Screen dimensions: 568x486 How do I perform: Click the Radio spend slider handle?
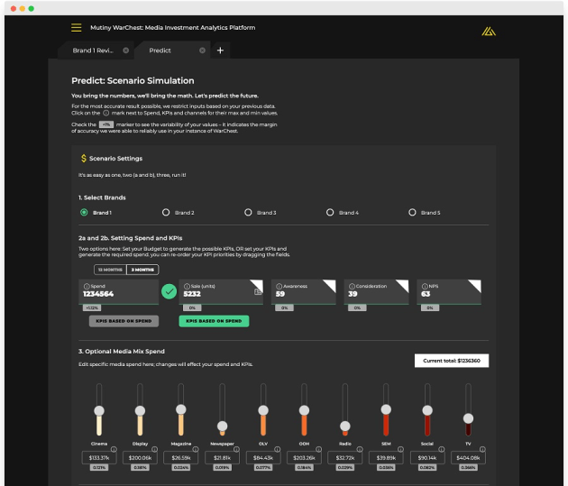[x=344, y=426]
